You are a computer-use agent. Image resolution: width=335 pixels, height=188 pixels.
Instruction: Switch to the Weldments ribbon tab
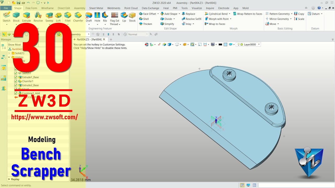[x=114, y=8]
